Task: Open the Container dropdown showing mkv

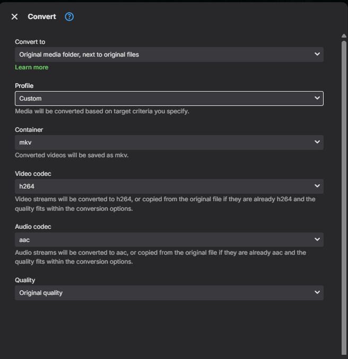Action: (x=169, y=142)
